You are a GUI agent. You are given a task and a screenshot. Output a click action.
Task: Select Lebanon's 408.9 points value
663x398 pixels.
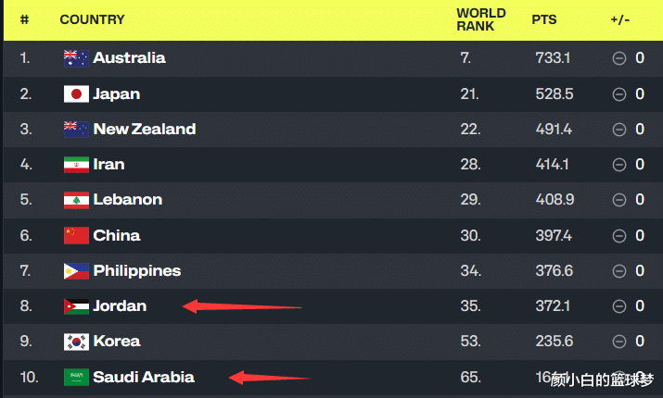555,199
